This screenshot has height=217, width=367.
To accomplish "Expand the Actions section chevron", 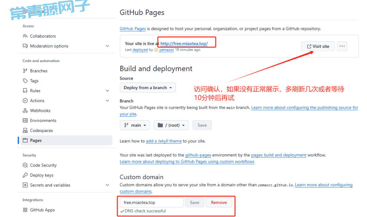I will pos(107,101).
